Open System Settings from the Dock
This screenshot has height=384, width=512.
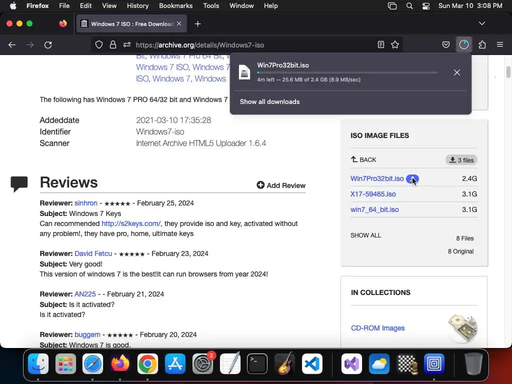pos(202,363)
